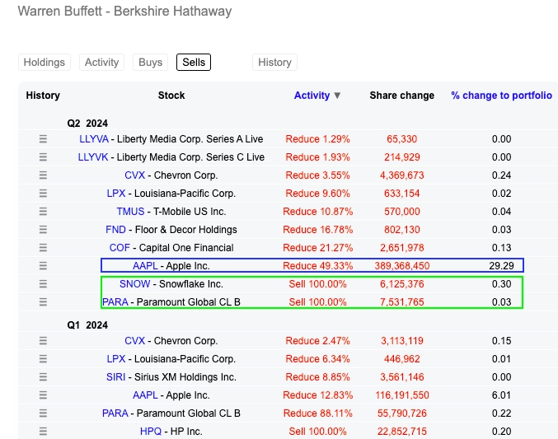Sort by % change to portfolio header
The width and height of the screenshot is (558, 439).
click(501, 96)
